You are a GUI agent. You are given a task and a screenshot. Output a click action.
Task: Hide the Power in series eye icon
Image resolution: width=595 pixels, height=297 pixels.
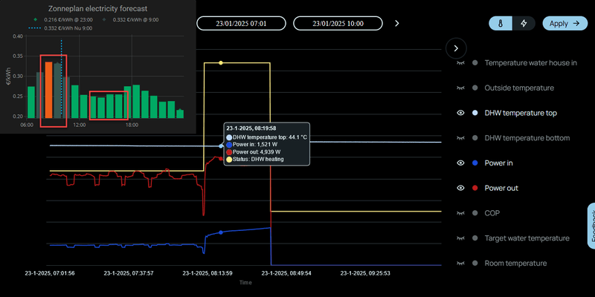click(460, 163)
